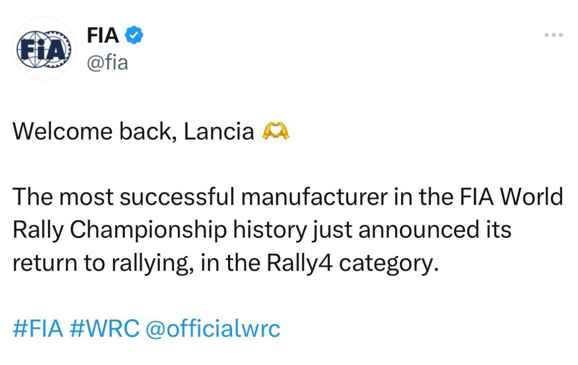Open the tweet's more options menu
578x365 pixels.
pyautogui.click(x=554, y=35)
